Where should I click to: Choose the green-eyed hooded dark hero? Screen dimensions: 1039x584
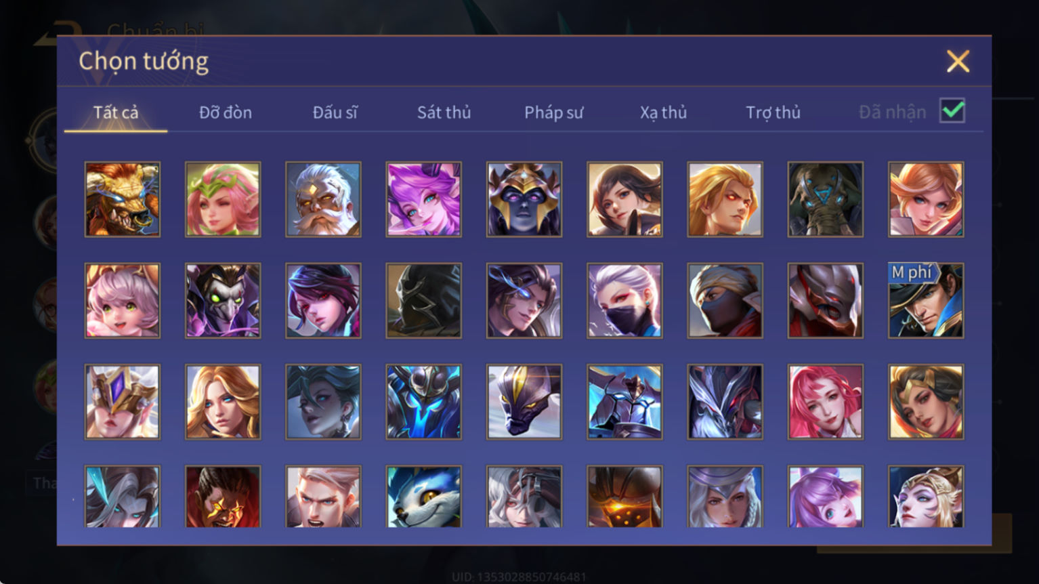click(223, 300)
